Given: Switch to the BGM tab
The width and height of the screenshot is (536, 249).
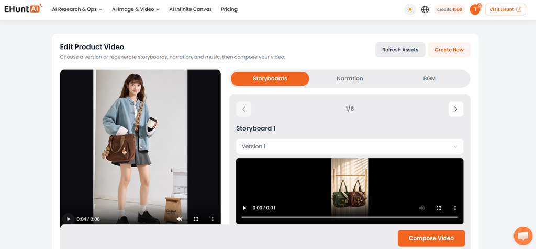Looking at the screenshot, I should pos(429,78).
